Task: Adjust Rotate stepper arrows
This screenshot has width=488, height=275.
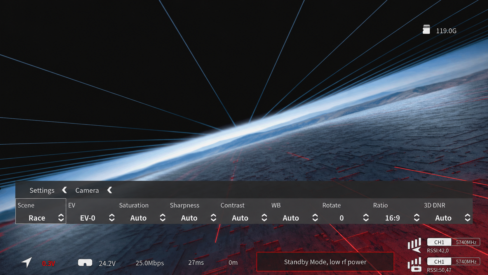Action: tap(366, 218)
